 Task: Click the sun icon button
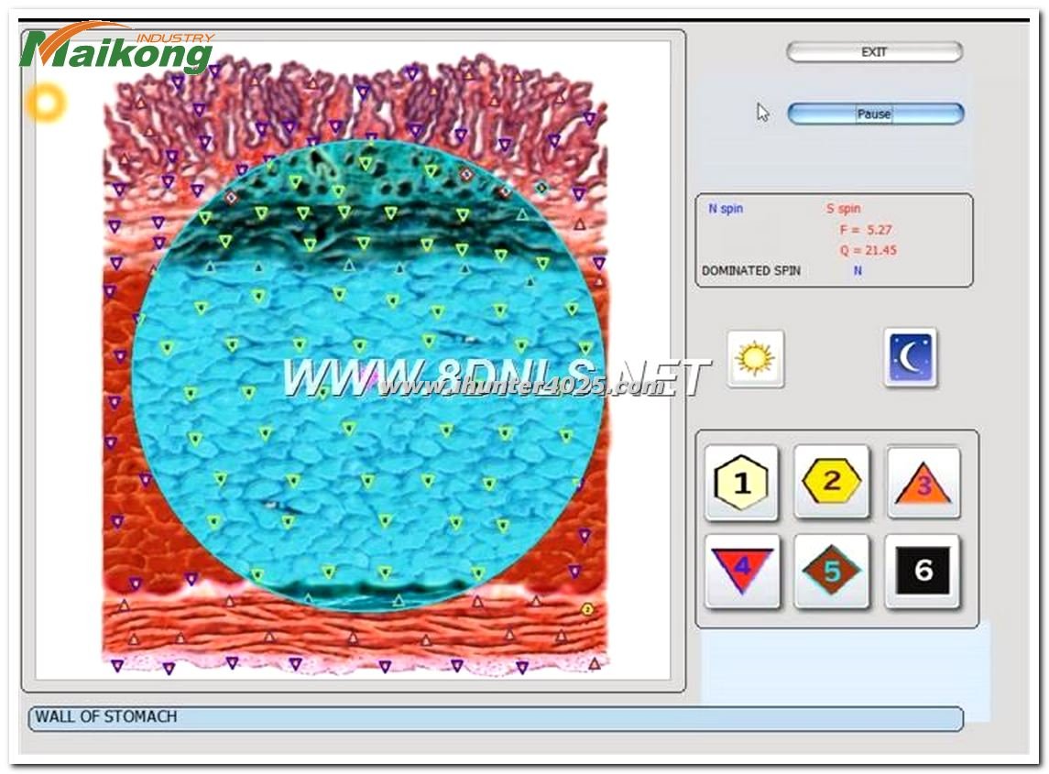[755, 358]
